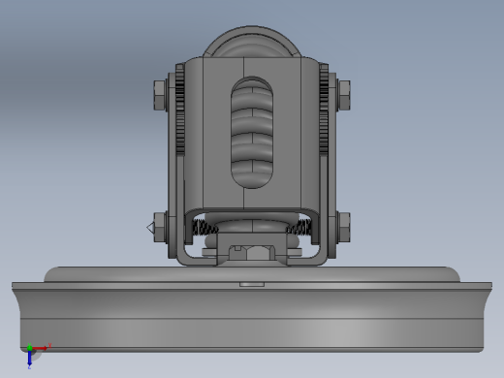The image size is (504, 378).
Task: Pick the small cone point beside lower-left bolt
Action: click(x=150, y=228)
